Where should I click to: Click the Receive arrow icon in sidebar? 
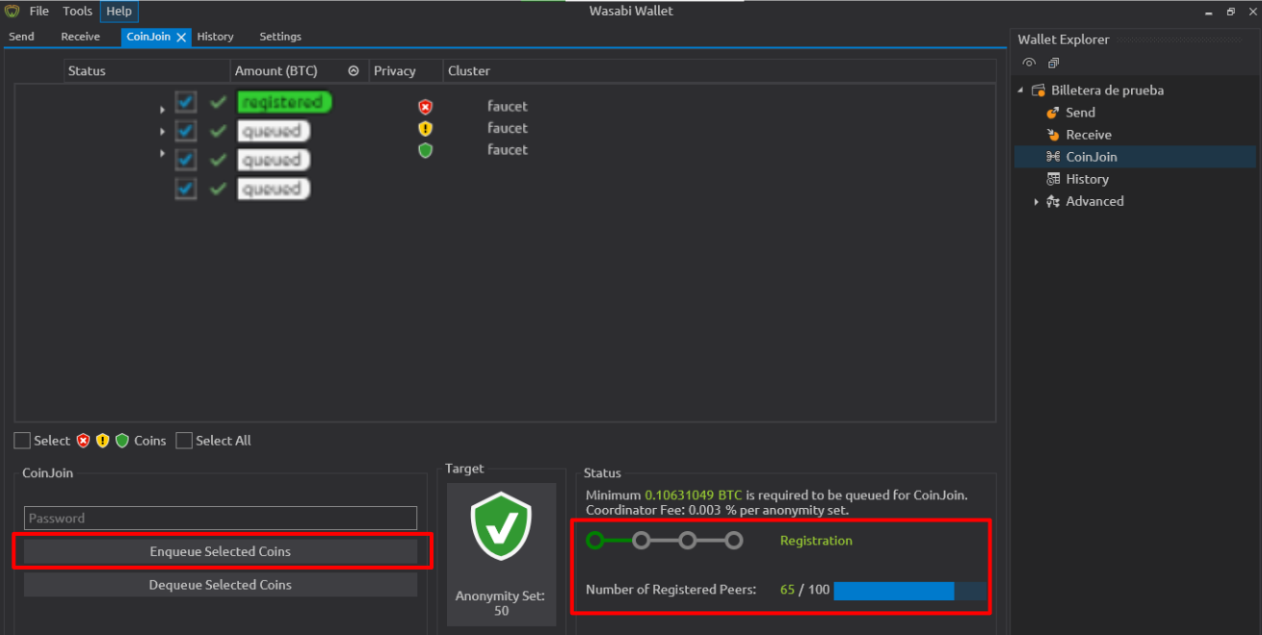(x=1052, y=134)
